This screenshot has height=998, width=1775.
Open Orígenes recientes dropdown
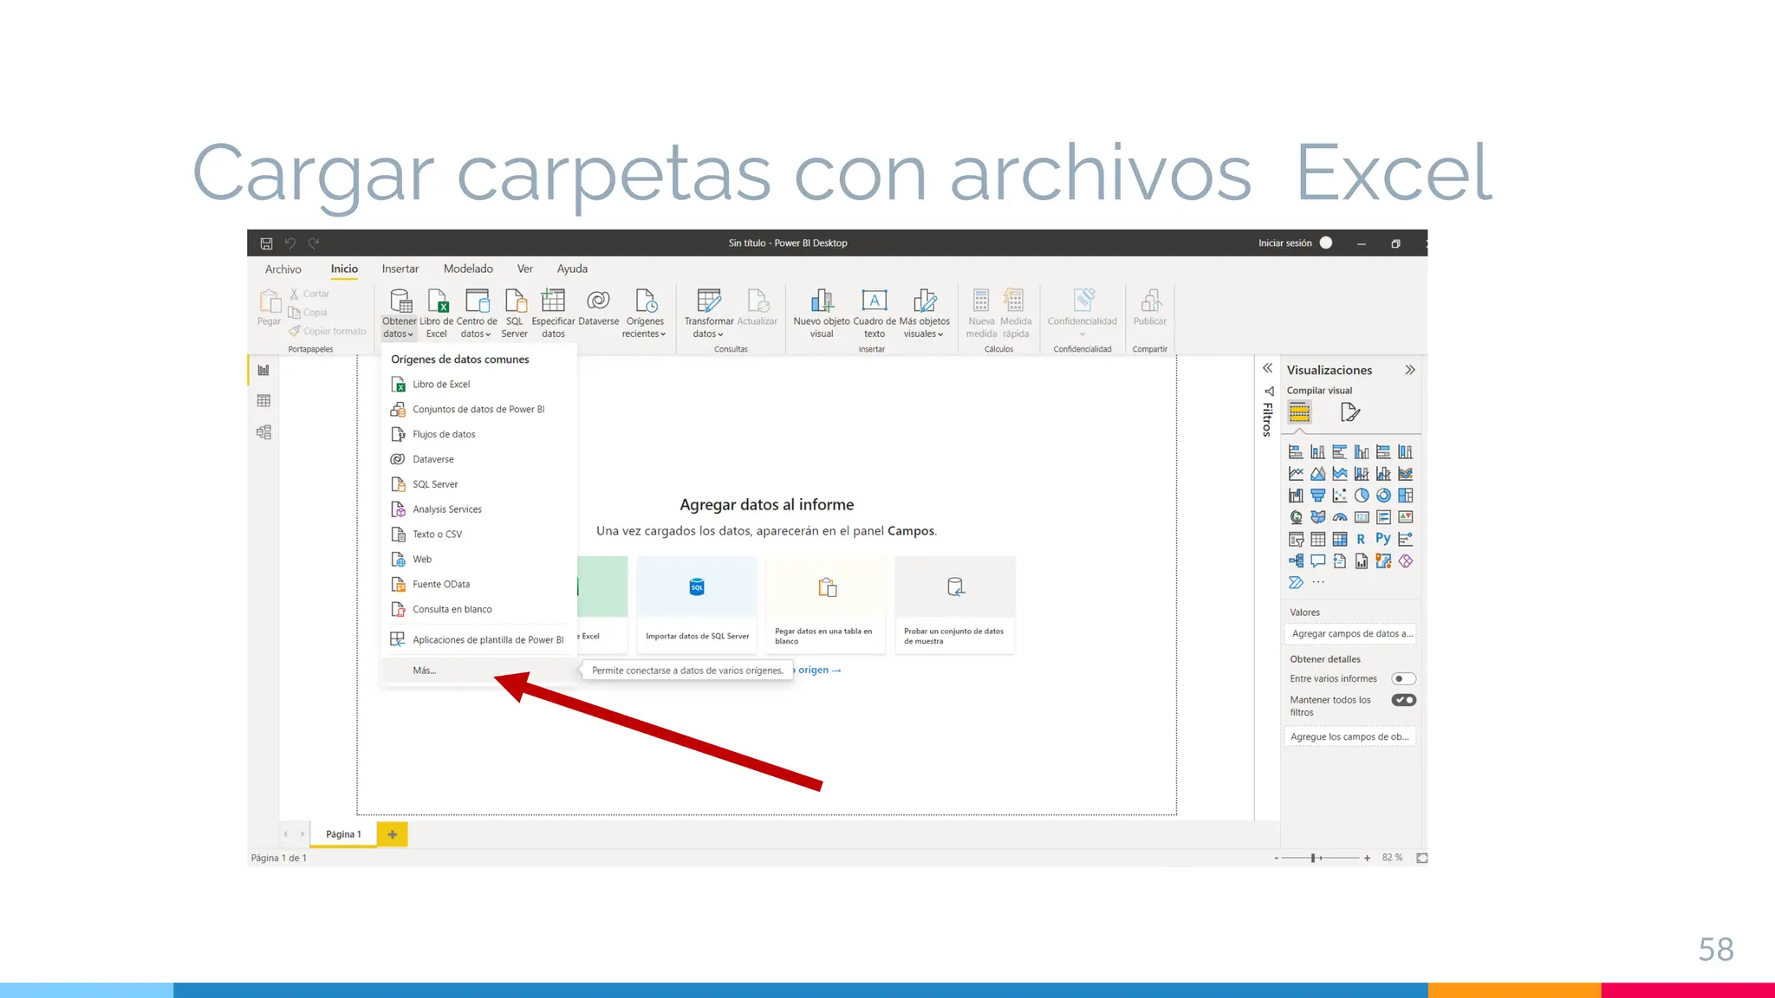pyautogui.click(x=645, y=314)
